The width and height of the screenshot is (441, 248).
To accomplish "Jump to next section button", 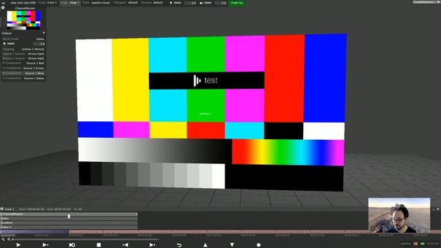I will click(152, 245).
